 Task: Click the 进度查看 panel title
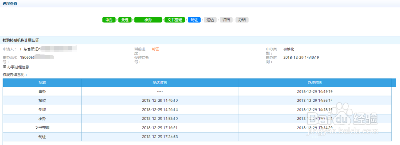coord(10,4)
